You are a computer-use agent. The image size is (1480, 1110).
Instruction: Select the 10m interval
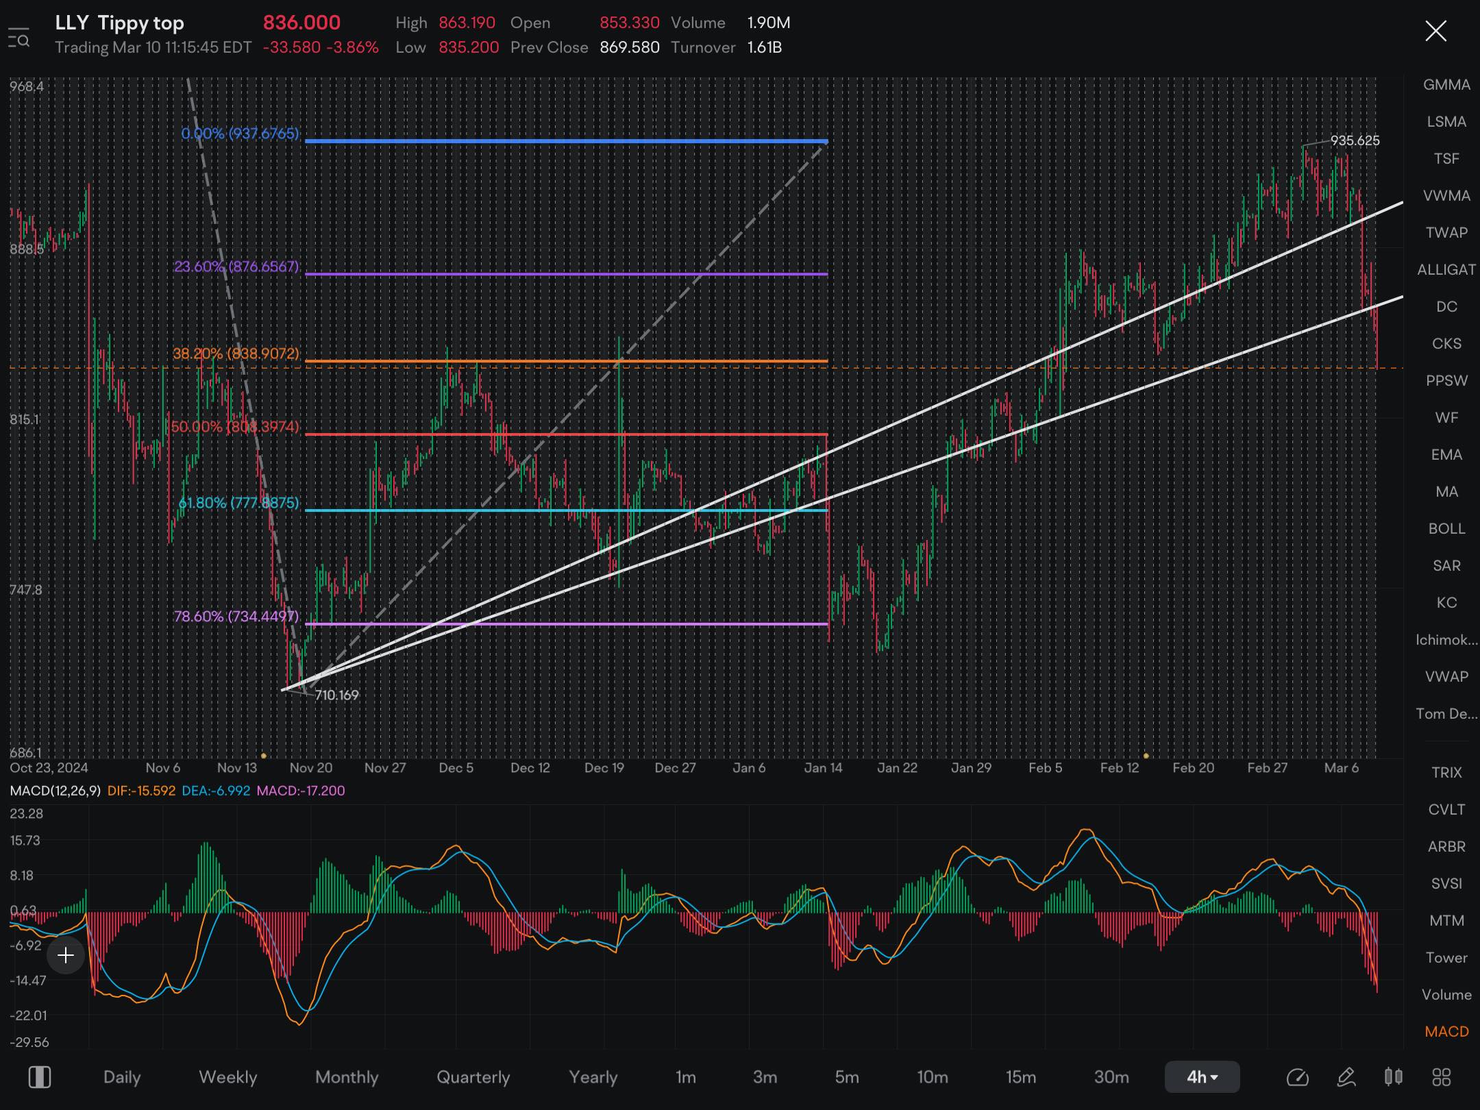[x=933, y=1077]
